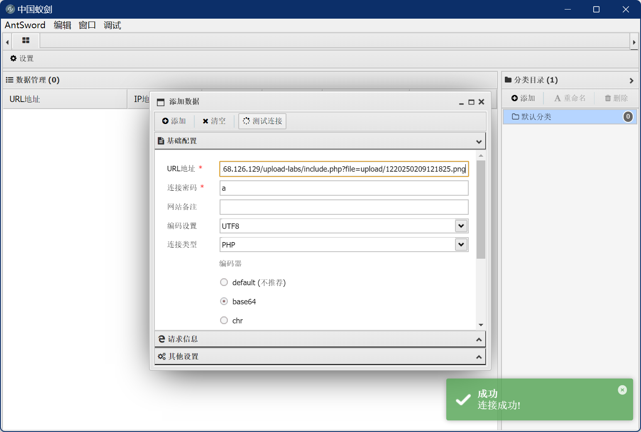Viewport: 641px width, 432px height.
Task: Open the 调试 menu
Action: coord(112,25)
